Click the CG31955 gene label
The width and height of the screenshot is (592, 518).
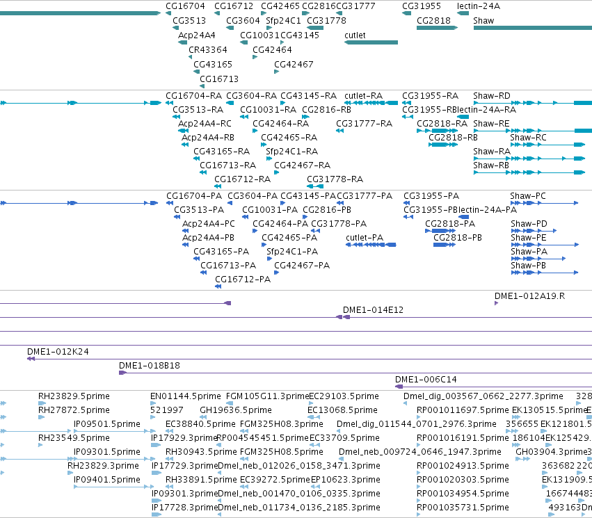(x=422, y=6)
